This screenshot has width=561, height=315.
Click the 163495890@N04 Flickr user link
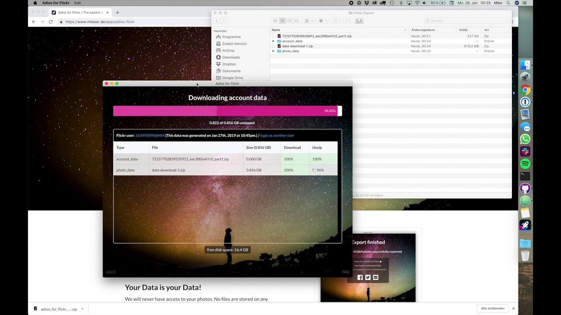(x=150, y=136)
